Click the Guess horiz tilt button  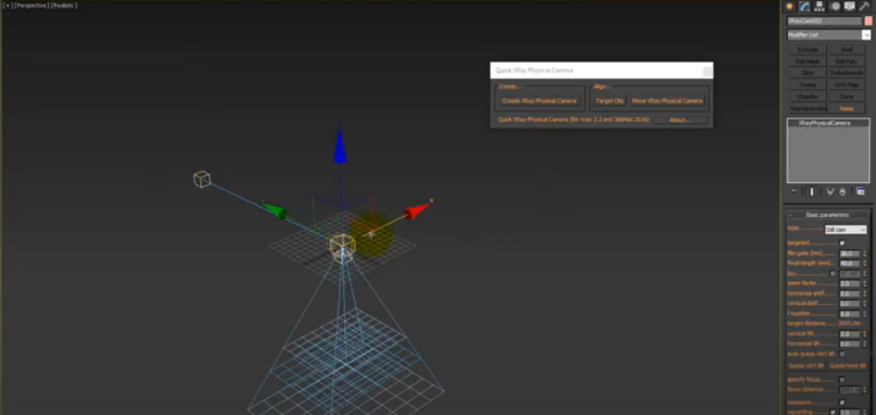click(x=847, y=366)
